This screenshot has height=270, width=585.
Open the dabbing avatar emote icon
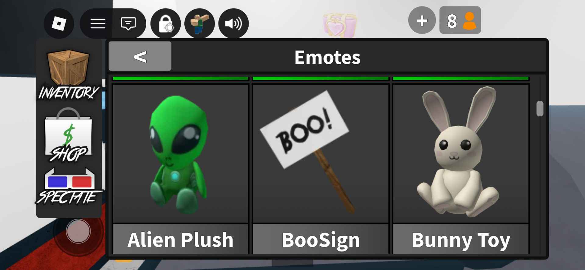click(200, 23)
